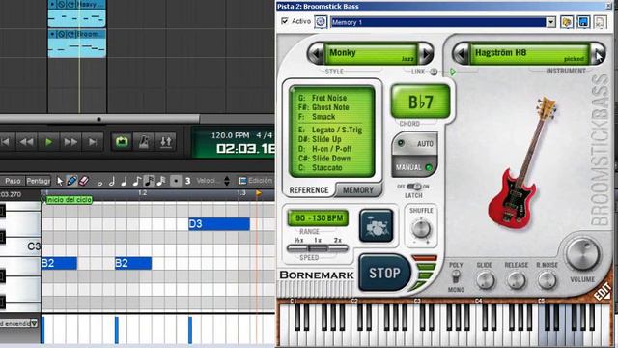Click the horizontal scrollbar under the tracks
This screenshot has width=618, height=348.
(99, 119)
